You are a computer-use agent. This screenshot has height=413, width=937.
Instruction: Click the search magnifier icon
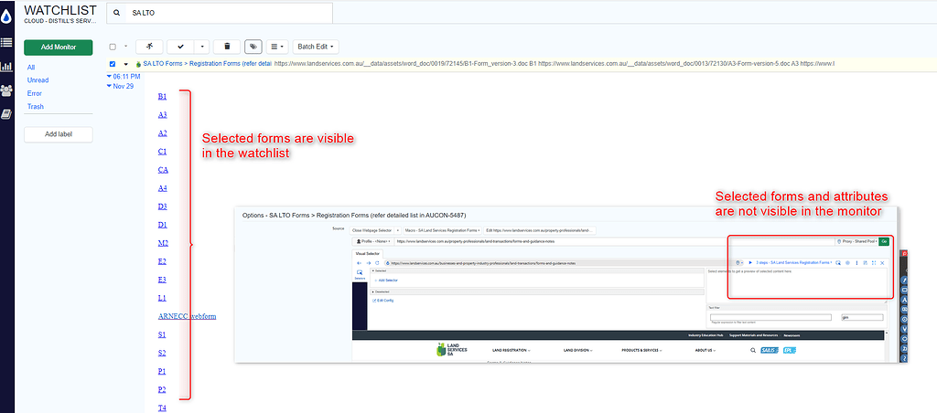point(116,13)
